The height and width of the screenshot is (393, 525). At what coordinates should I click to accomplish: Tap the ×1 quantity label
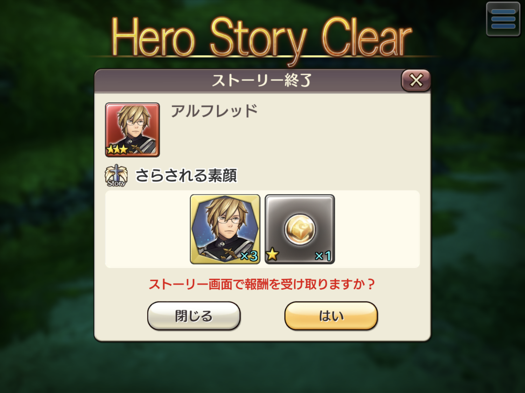[323, 256]
